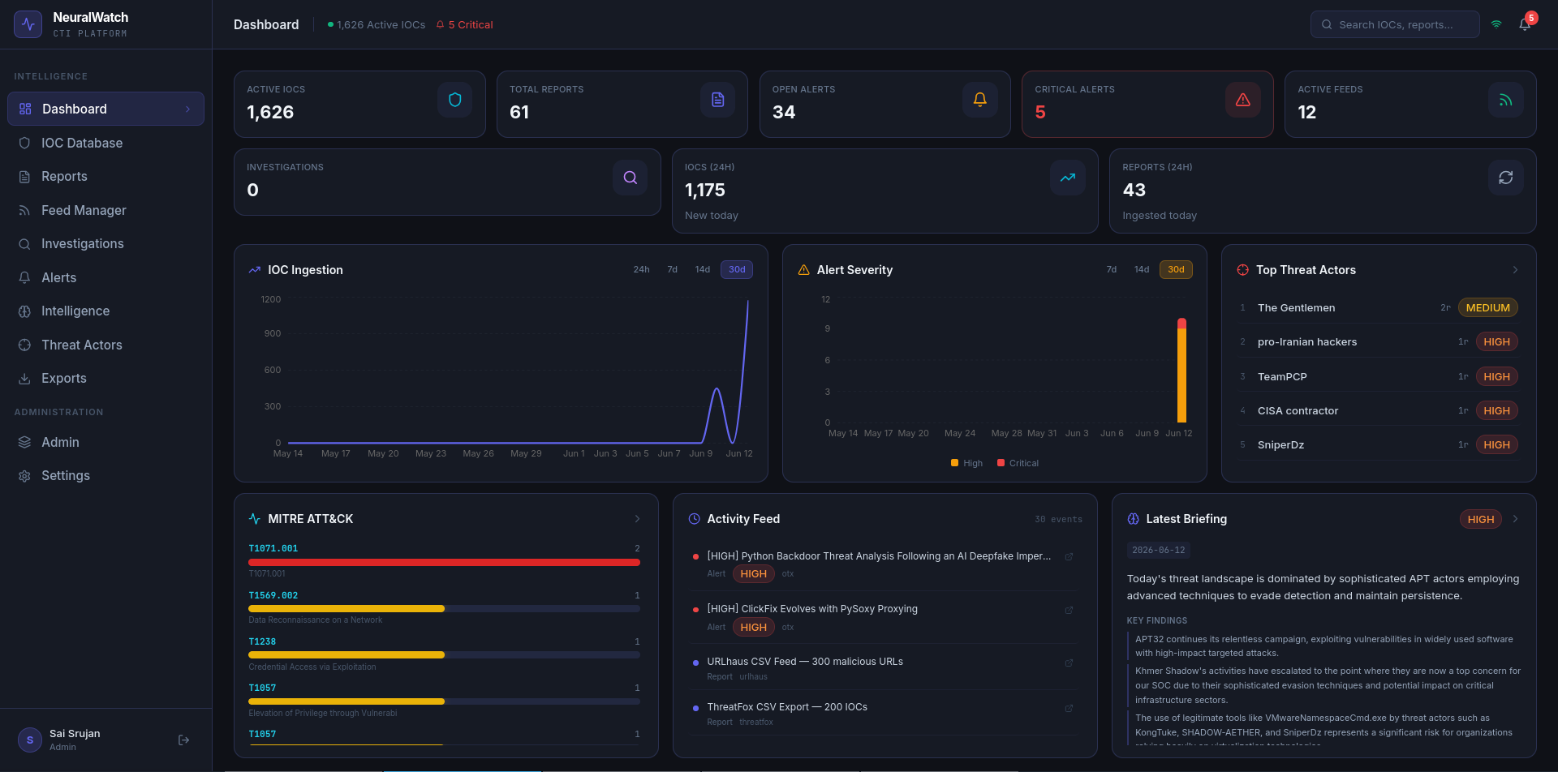Image resolution: width=1558 pixels, height=772 pixels.
Task: Open Admin in the sidebar
Action: click(105, 442)
